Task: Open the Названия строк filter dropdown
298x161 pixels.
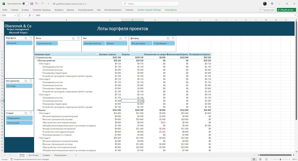Action: (97, 54)
